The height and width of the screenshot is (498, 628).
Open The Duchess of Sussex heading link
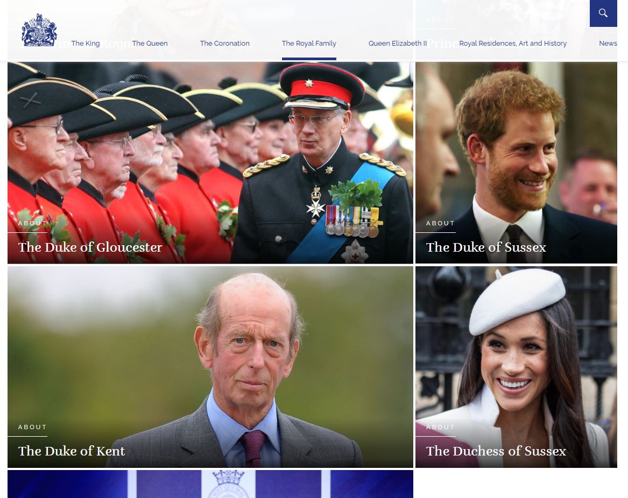tap(496, 451)
